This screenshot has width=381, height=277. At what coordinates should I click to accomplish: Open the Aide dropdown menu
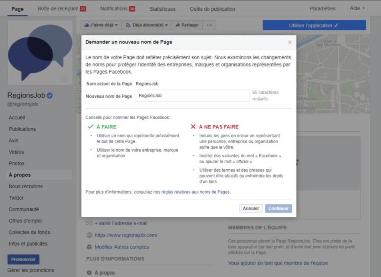[357, 8]
